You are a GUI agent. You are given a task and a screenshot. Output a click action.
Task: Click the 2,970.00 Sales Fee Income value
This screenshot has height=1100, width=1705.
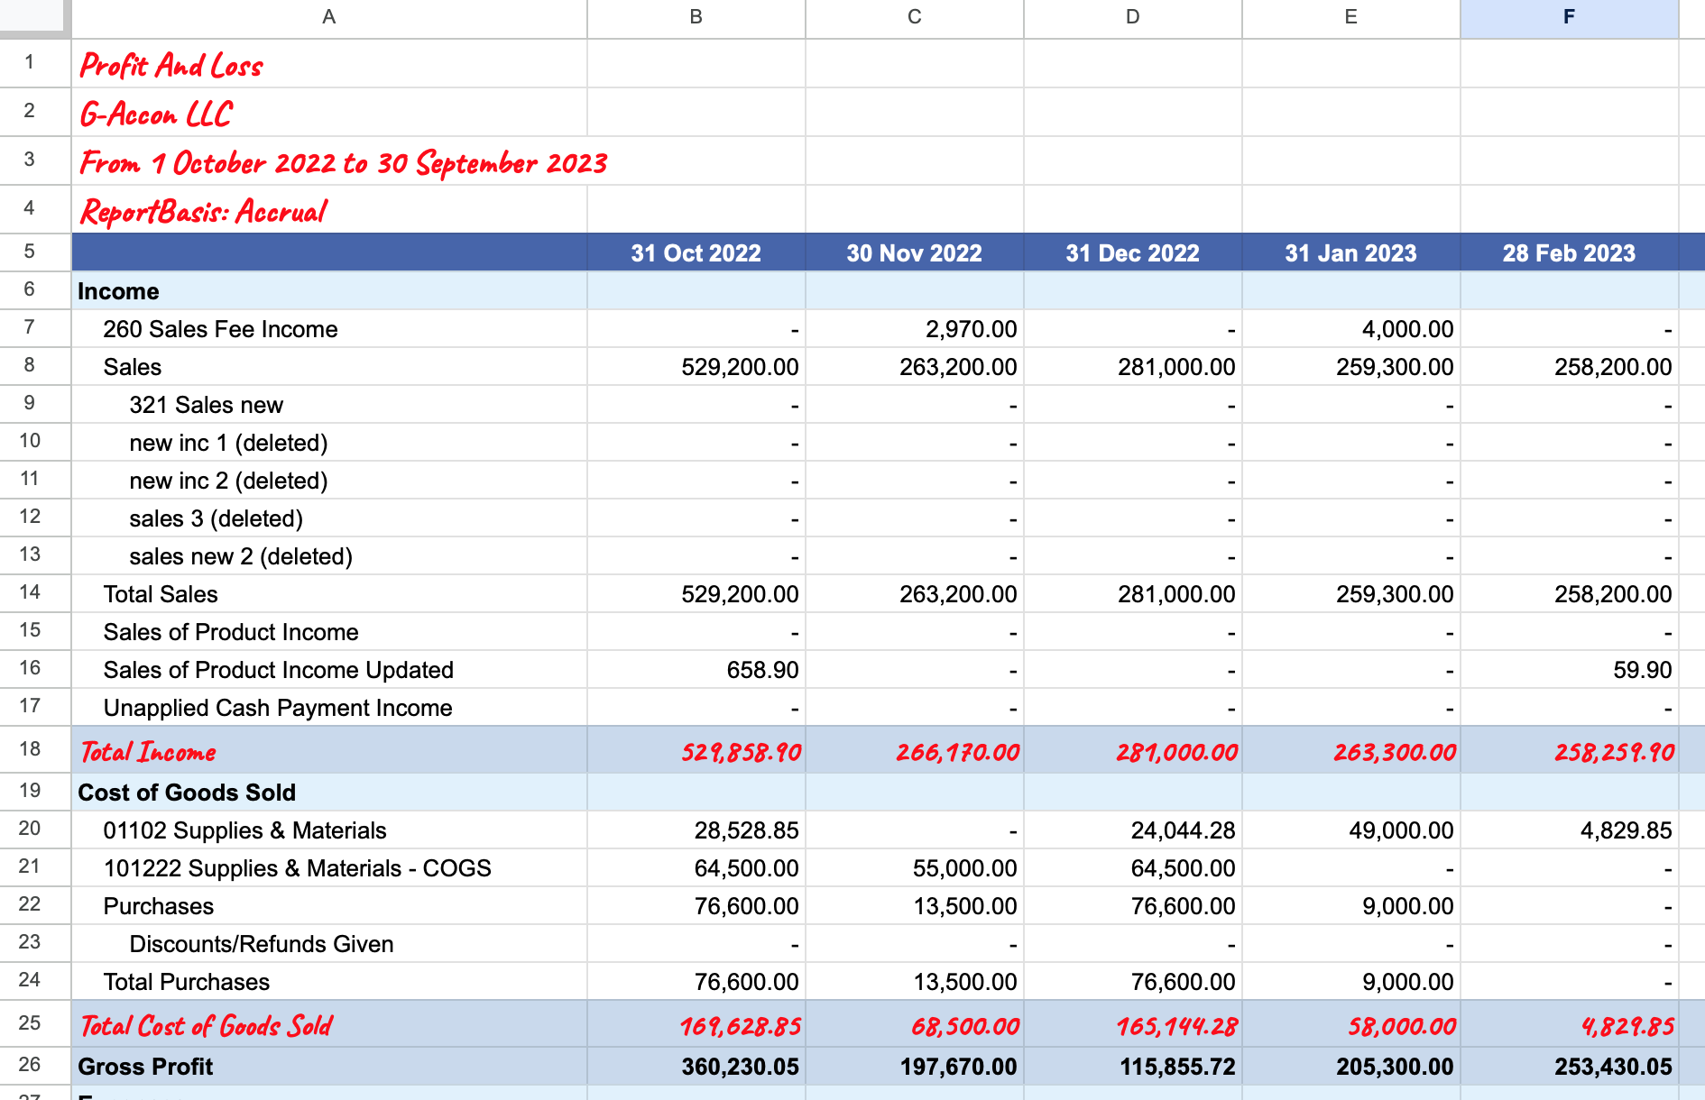point(915,329)
